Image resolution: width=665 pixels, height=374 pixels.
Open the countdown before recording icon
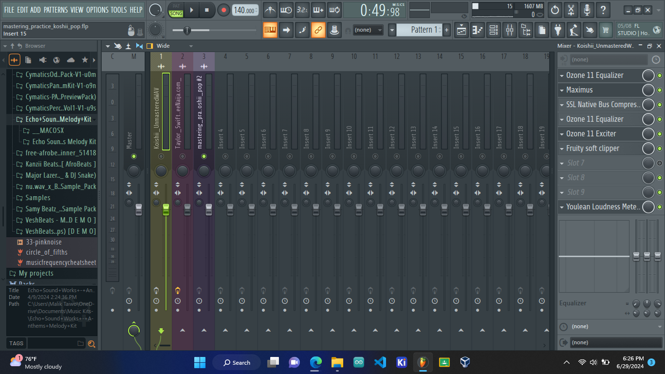[302, 10]
